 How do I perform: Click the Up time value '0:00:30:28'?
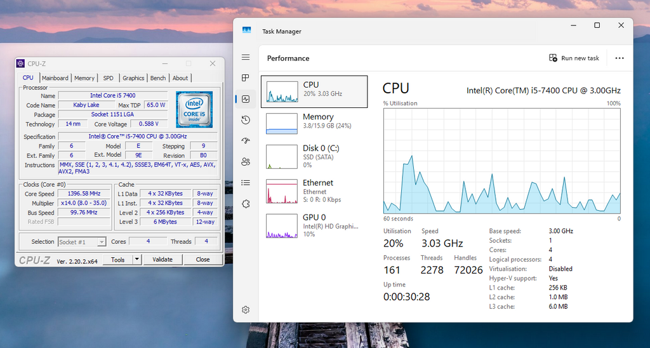pyautogui.click(x=406, y=297)
